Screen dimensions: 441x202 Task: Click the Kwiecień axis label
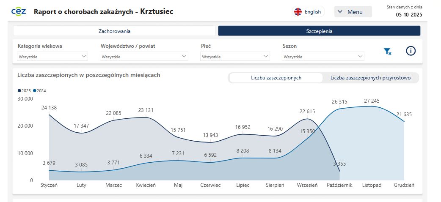coord(146,185)
